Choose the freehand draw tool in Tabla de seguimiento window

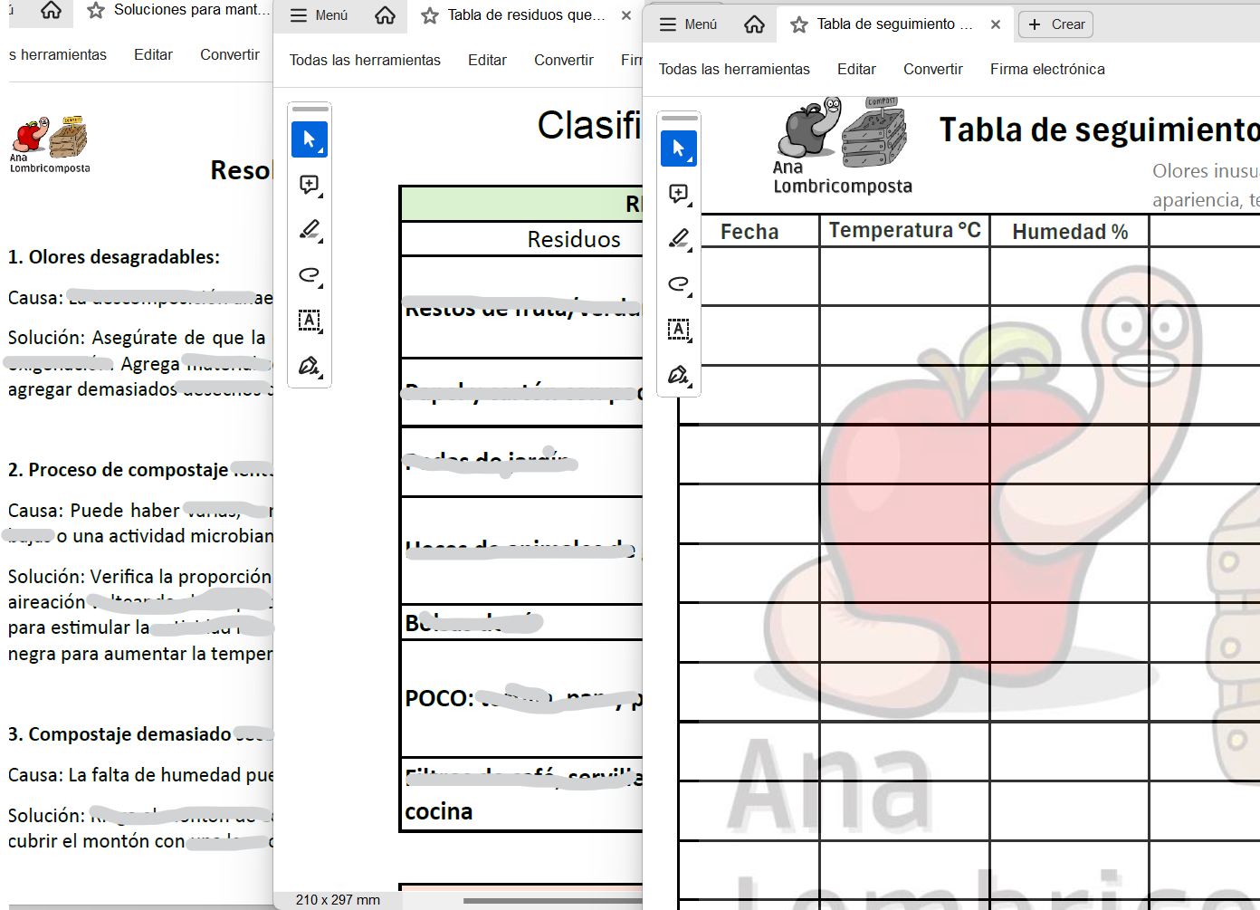point(679,284)
